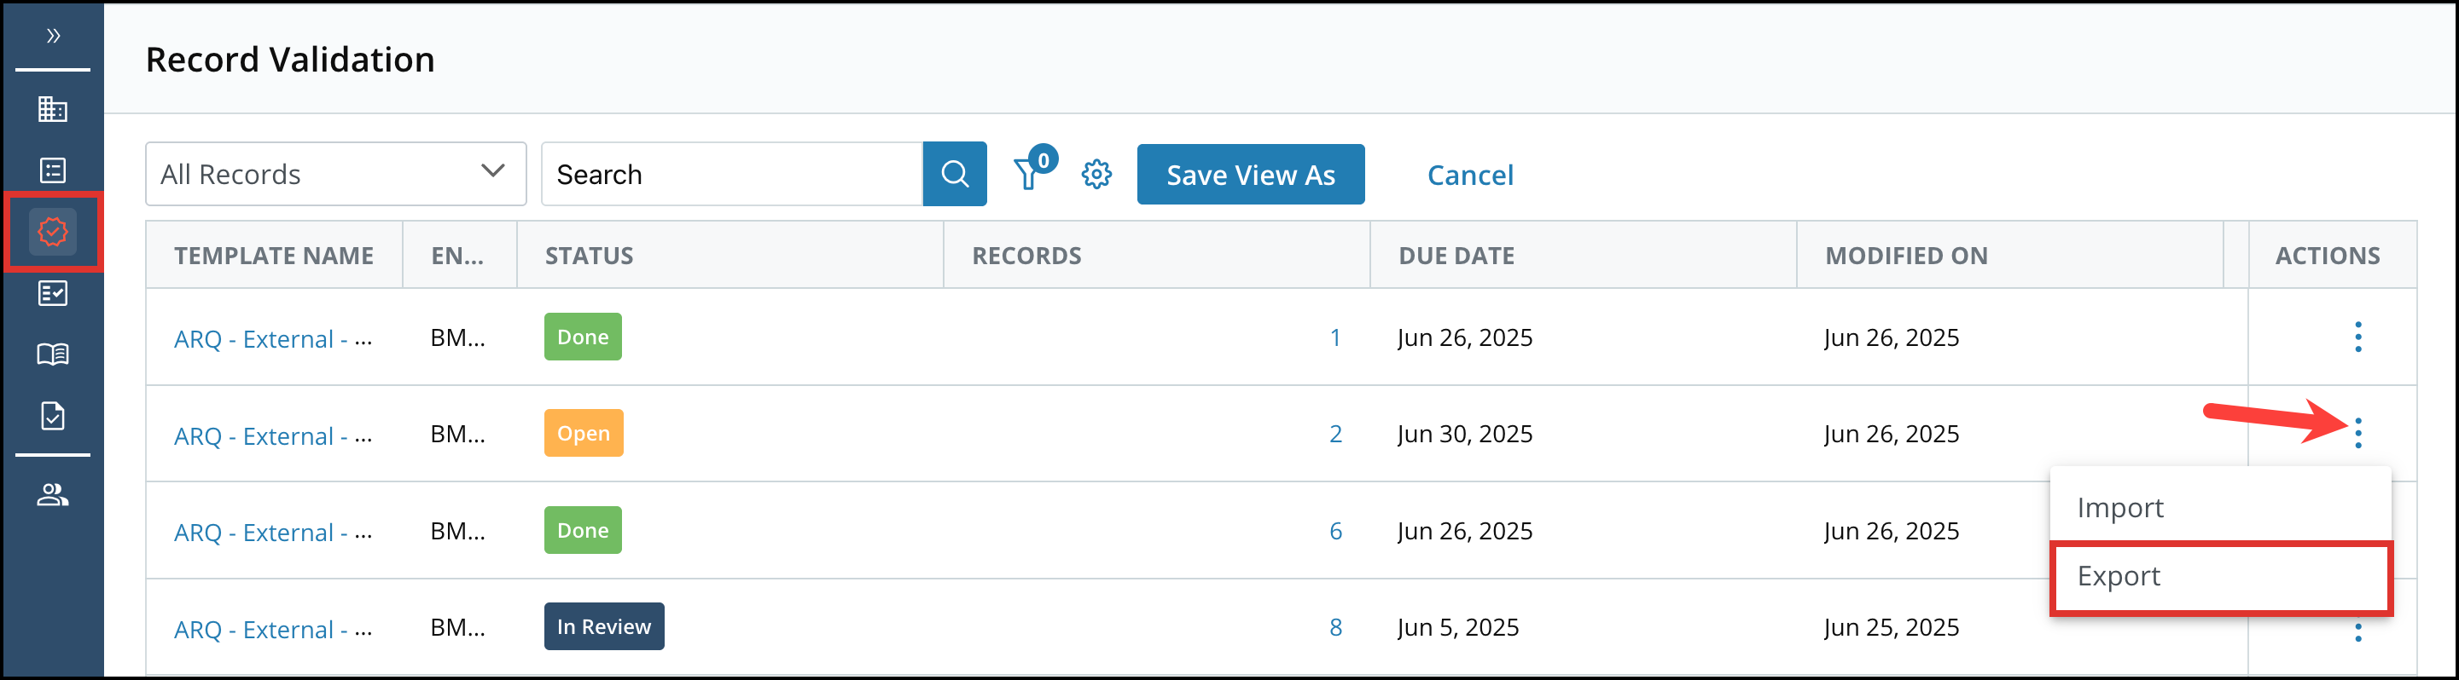Choose Export from the actions menu
This screenshot has height=680, width=2459.
coord(2219,577)
